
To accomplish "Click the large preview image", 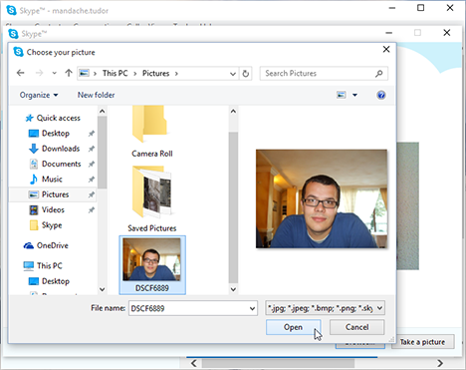I will pos(322,198).
